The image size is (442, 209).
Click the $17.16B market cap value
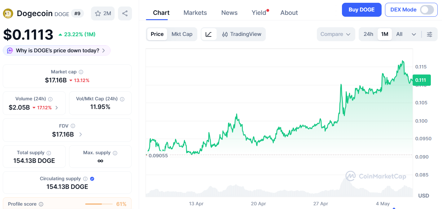[x=56, y=81]
